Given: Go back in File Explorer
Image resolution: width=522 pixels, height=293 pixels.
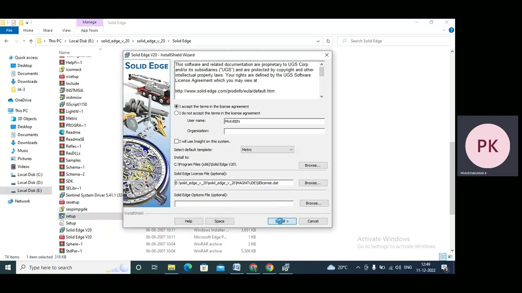Looking at the screenshot, I should pyautogui.click(x=6, y=41).
